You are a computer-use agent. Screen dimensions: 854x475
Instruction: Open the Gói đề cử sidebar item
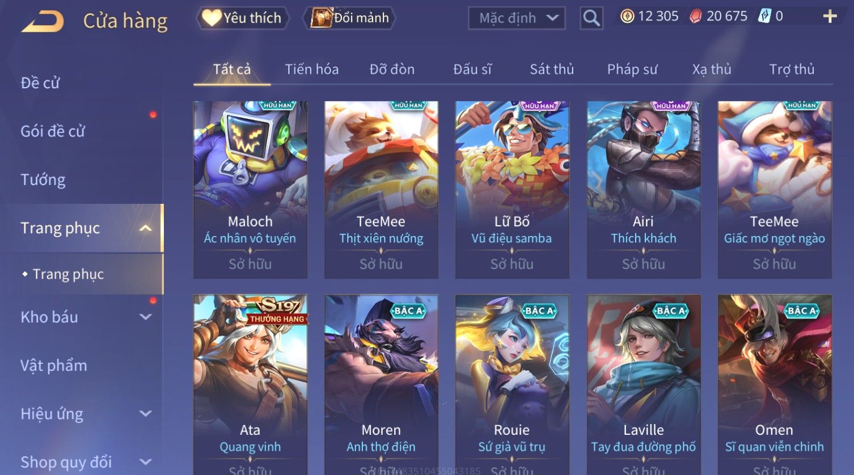(53, 131)
